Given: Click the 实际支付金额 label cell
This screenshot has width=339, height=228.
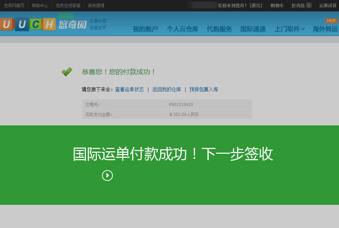Looking at the screenshot, I should 124,114.
